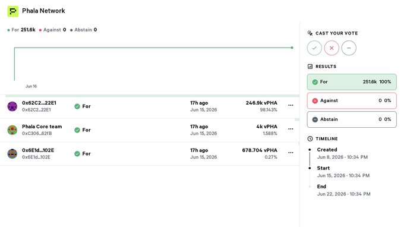
Task: Click the 0.27% share value
Action: (x=271, y=157)
